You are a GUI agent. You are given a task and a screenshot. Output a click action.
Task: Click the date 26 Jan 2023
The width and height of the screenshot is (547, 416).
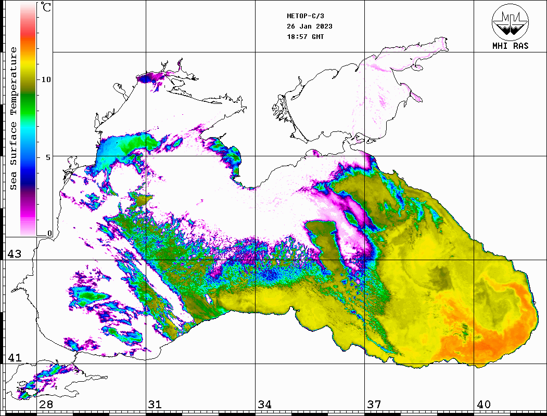coord(310,26)
